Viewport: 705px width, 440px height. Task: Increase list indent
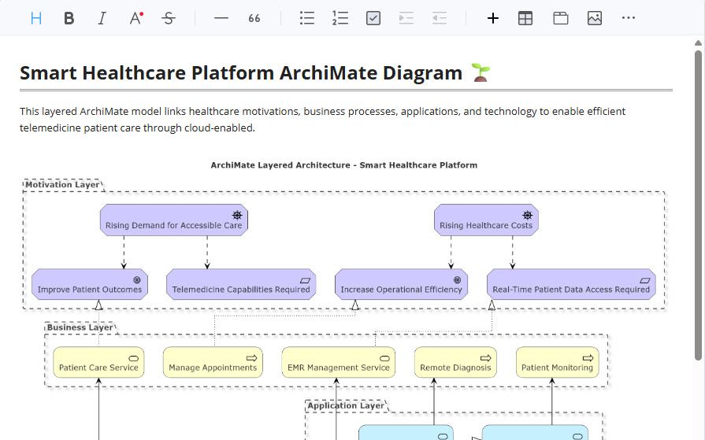406,18
